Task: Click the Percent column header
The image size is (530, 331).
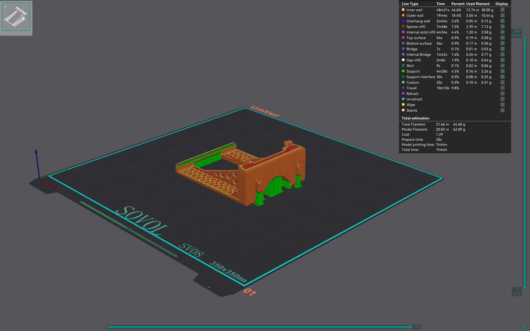Action: (458, 4)
